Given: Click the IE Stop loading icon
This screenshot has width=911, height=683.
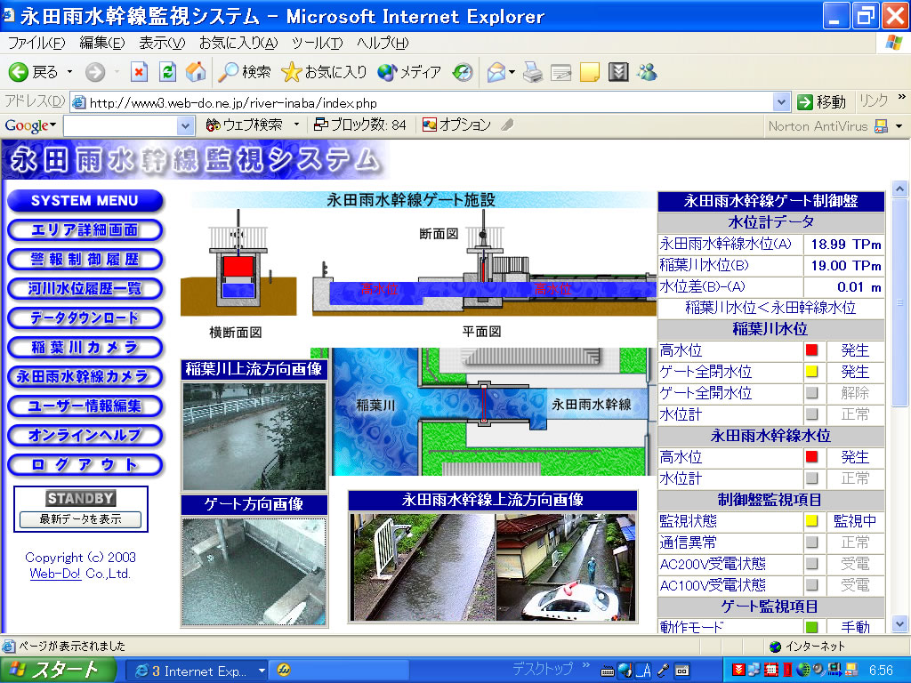Looking at the screenshot, I should click(x=139, y=72).
